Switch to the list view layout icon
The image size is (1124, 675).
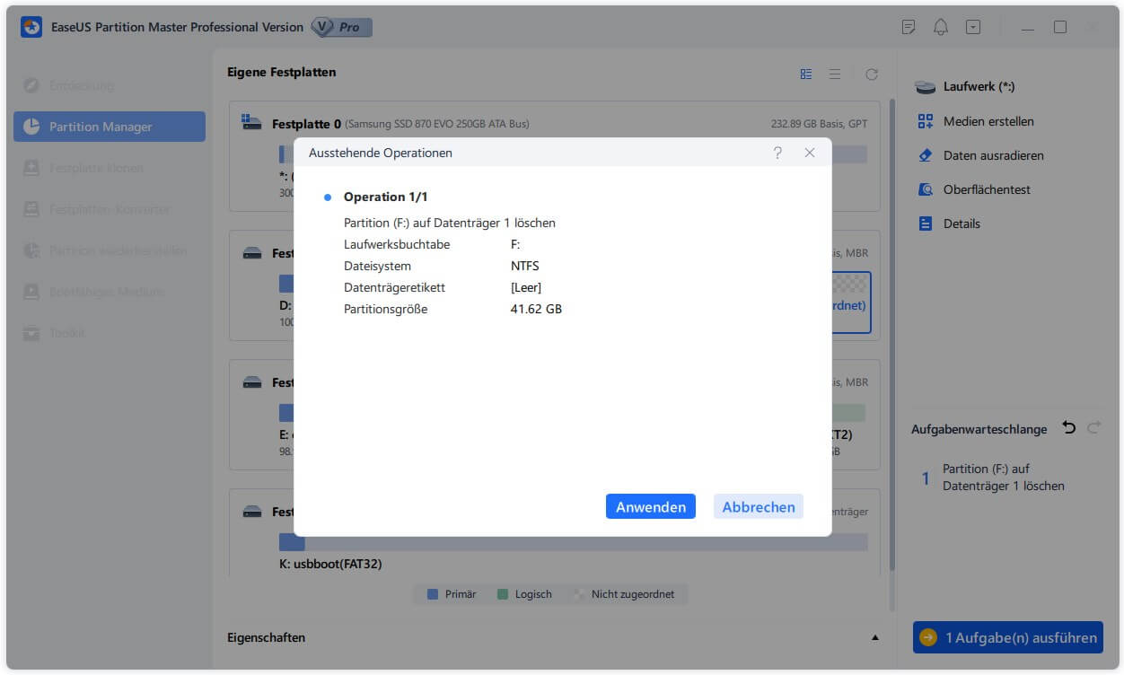835,75
